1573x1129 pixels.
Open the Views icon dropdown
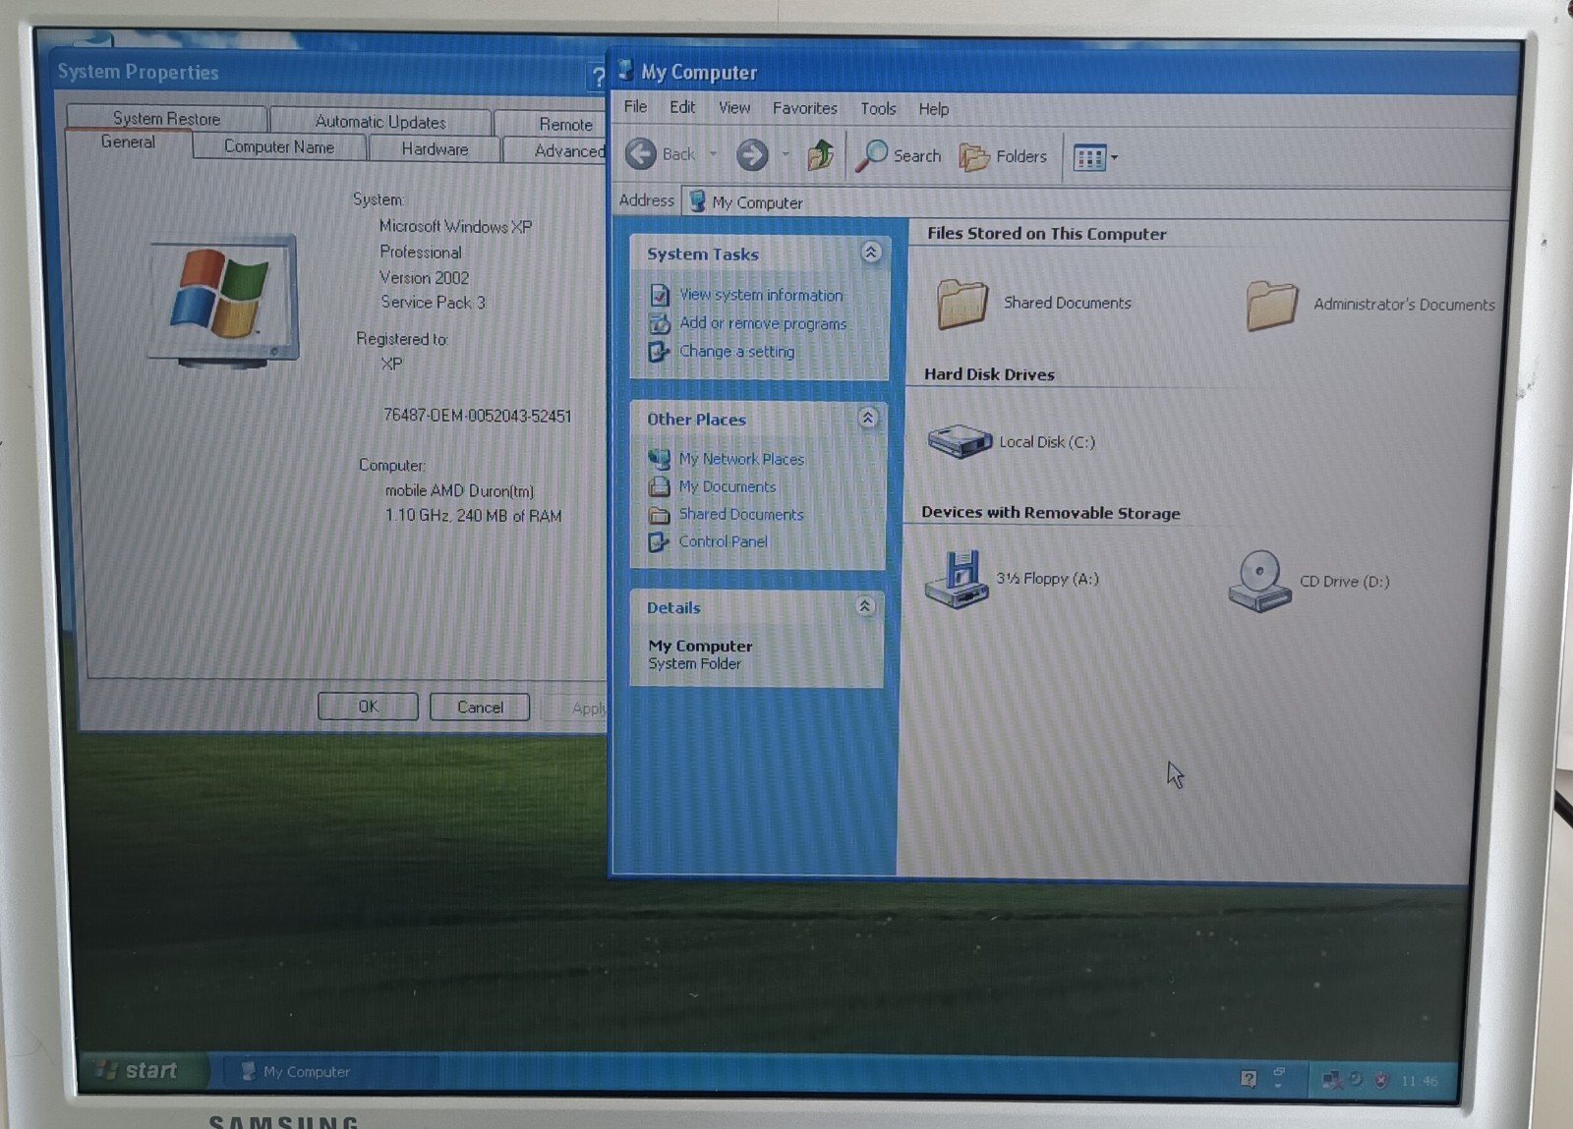click(1095, 157)
